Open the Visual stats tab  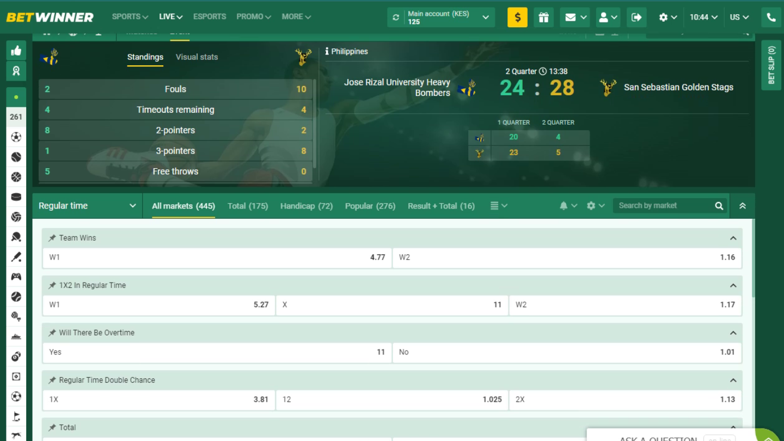197,57
